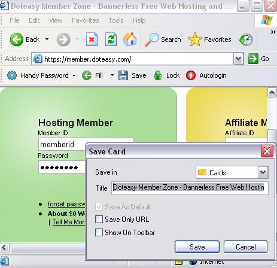Go to home page via house icon
Image resolution: width=277 pixels, height=268 pixels.
point(130,39)
